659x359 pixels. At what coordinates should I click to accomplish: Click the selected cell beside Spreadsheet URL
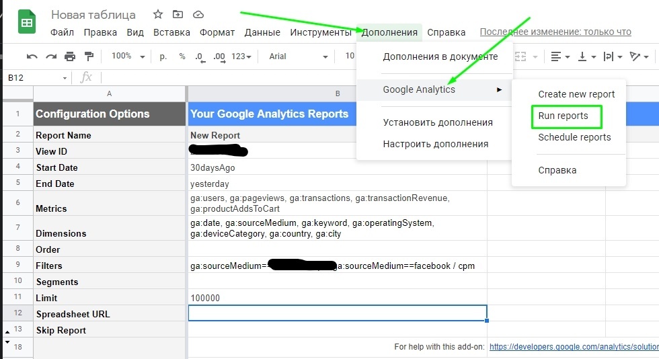(x=338, y=313)
